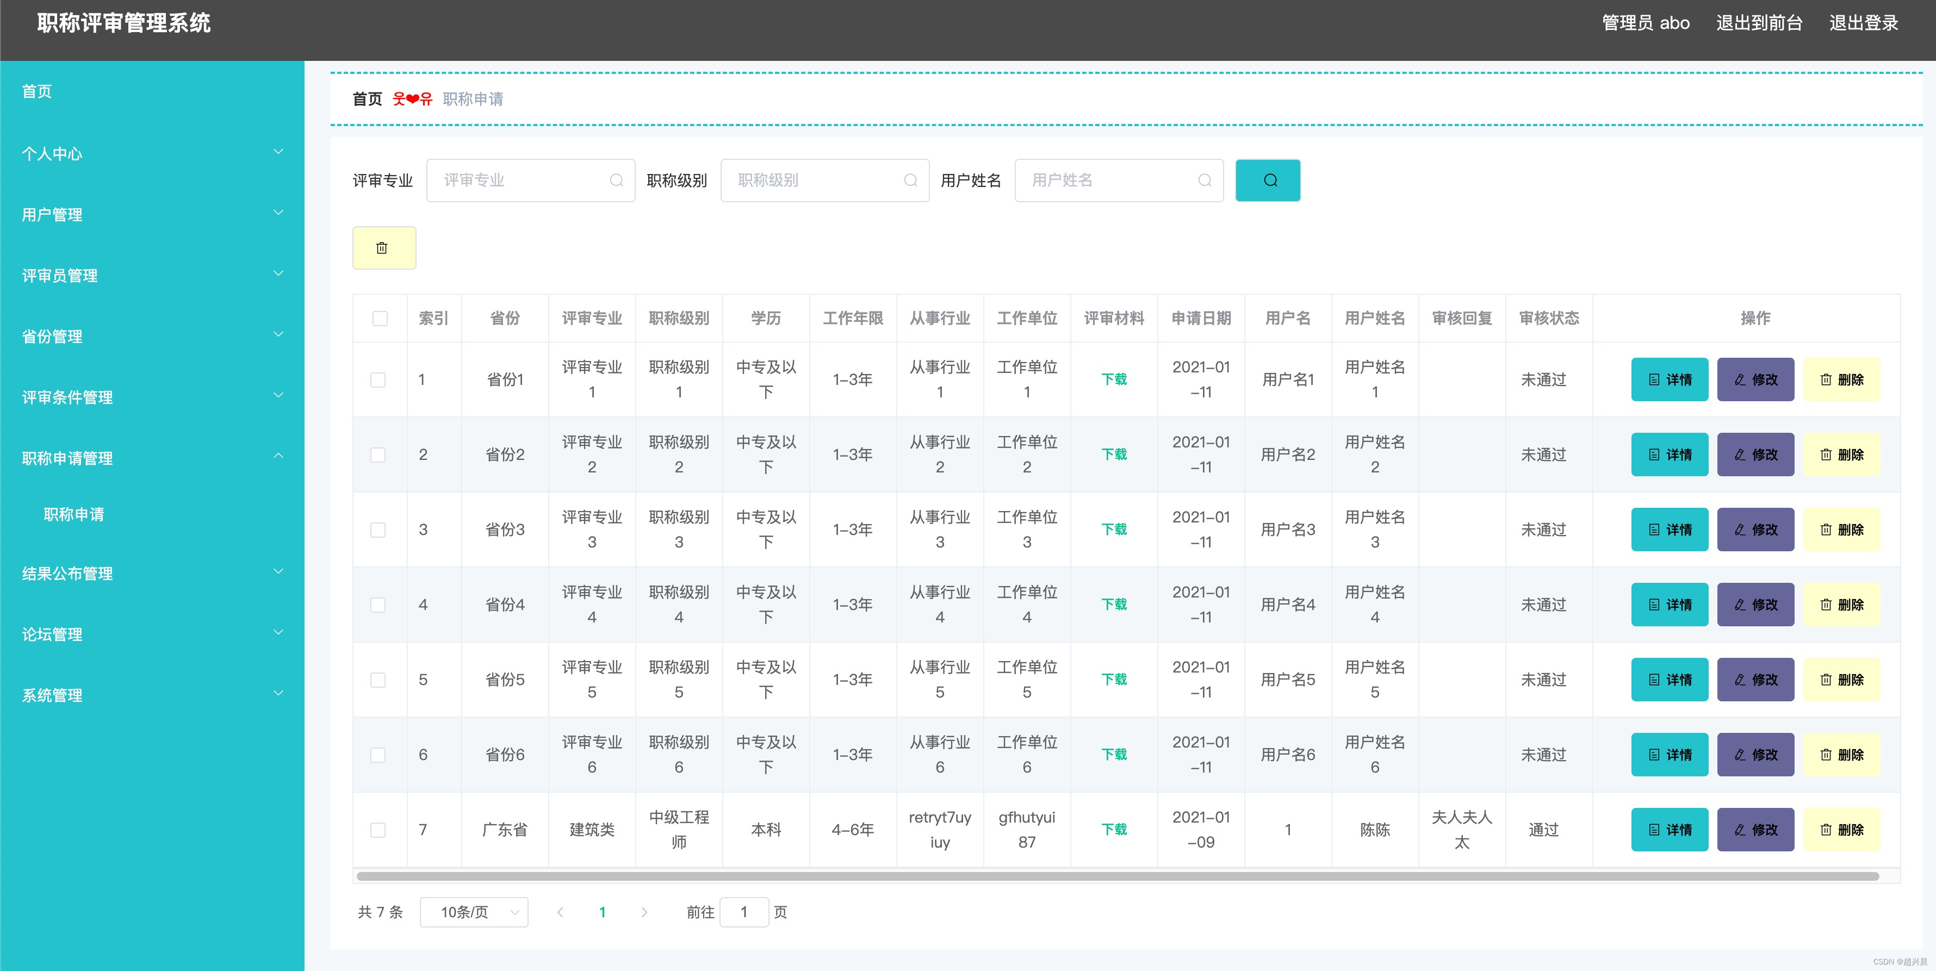Expand the 评审条件管理 sidebar menu
This screenshot has height=971, width=1936.
pos(152,397)
